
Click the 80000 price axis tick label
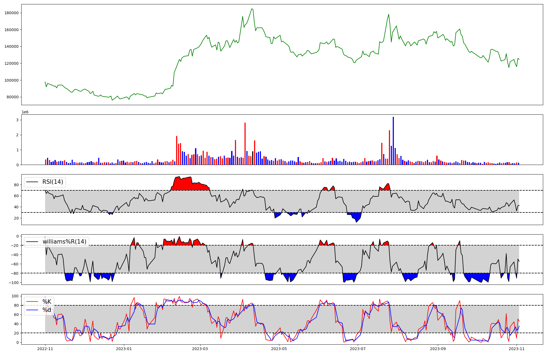(13, 97)
